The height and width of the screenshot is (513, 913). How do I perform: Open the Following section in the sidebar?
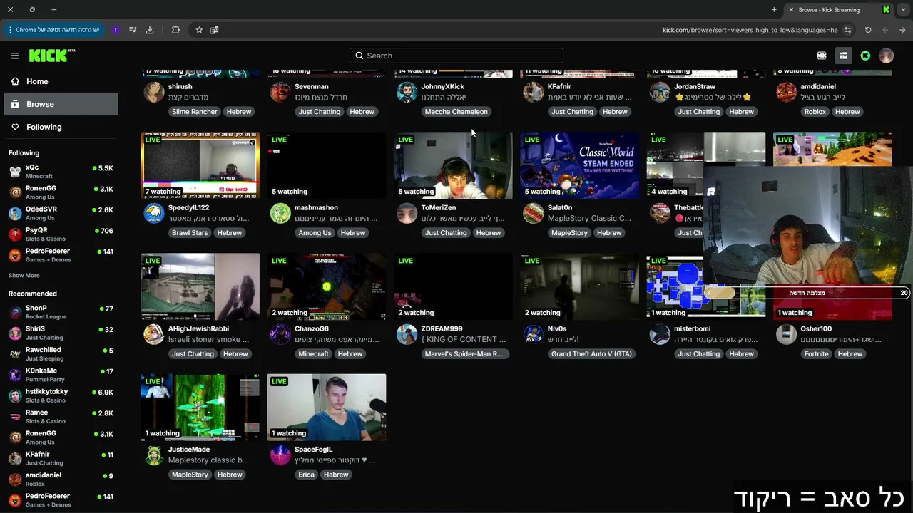(x=61, y=127)
